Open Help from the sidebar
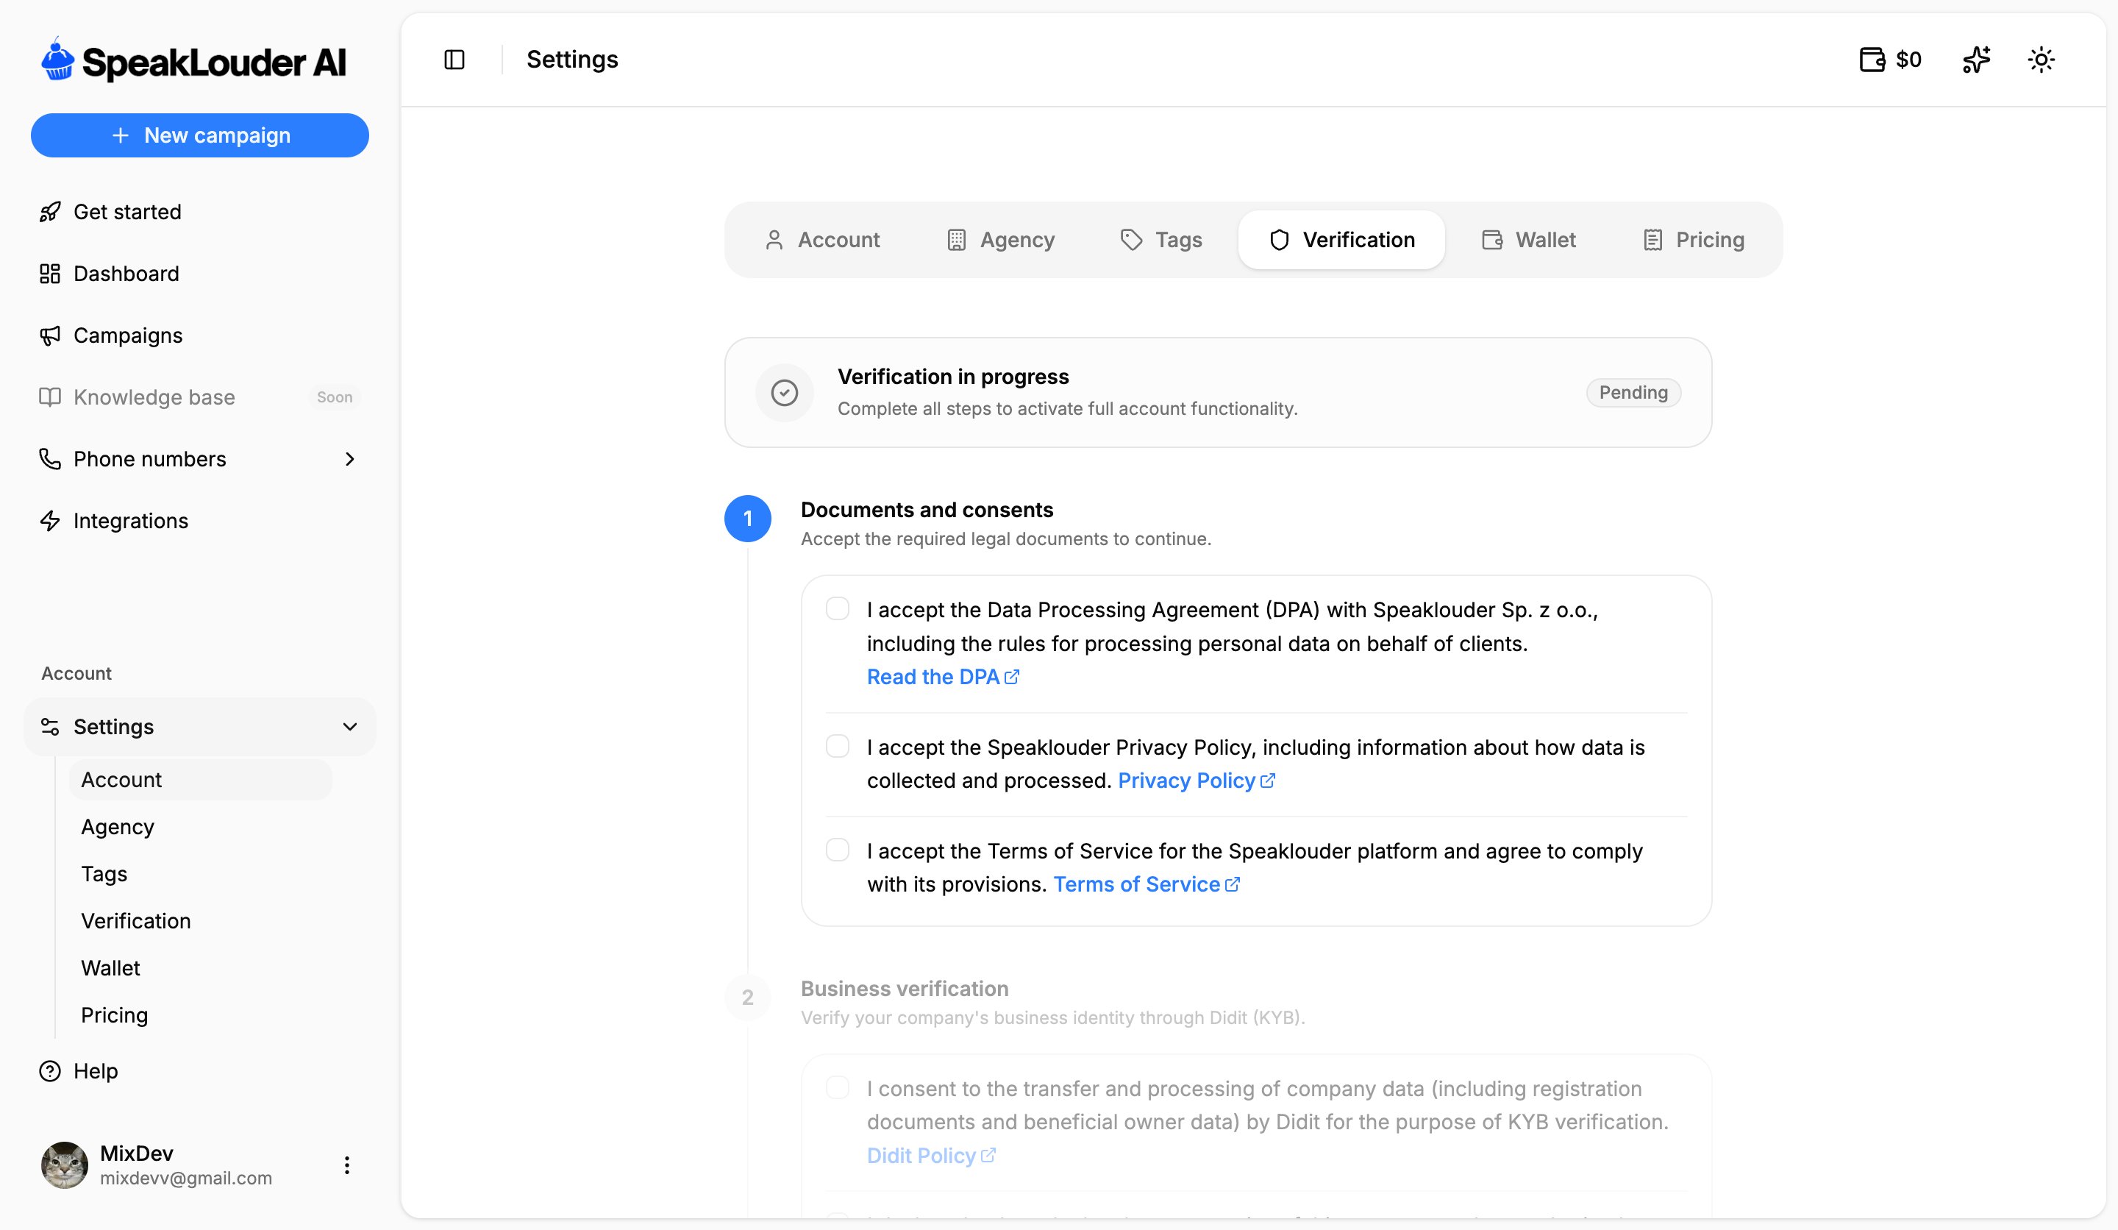 (200, 1071)
